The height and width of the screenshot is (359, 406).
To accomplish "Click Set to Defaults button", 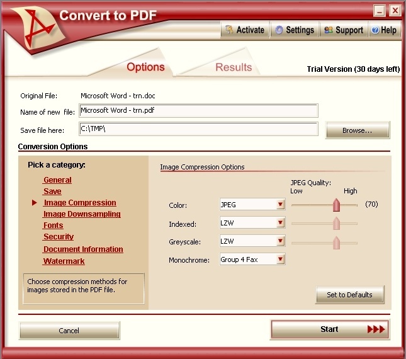I will pos(349,295).
